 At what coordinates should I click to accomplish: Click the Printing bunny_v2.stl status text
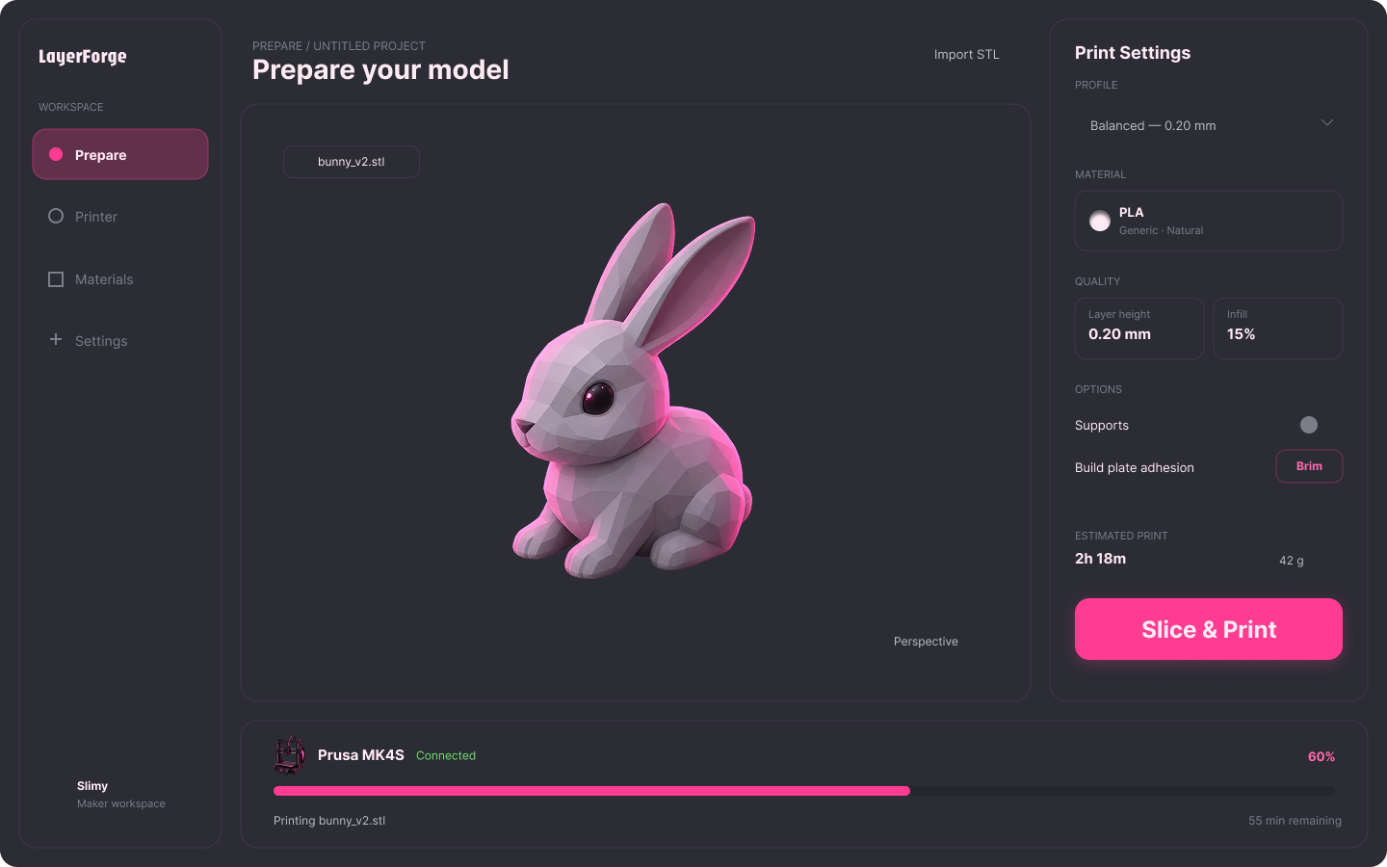(329, 821)
